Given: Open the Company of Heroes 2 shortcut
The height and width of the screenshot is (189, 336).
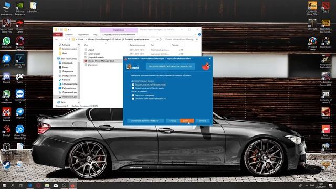Looking at the screenshot, I should [x=325, y=97].
